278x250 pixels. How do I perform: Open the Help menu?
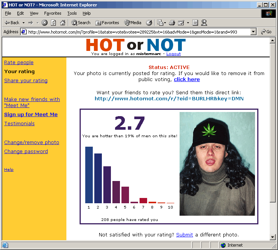pos(86,13)
